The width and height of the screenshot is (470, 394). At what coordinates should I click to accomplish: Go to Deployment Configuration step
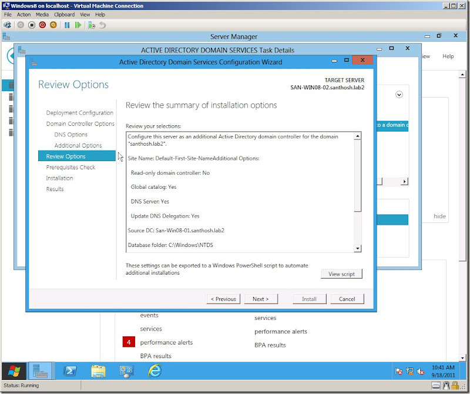[x=80, y=113]
